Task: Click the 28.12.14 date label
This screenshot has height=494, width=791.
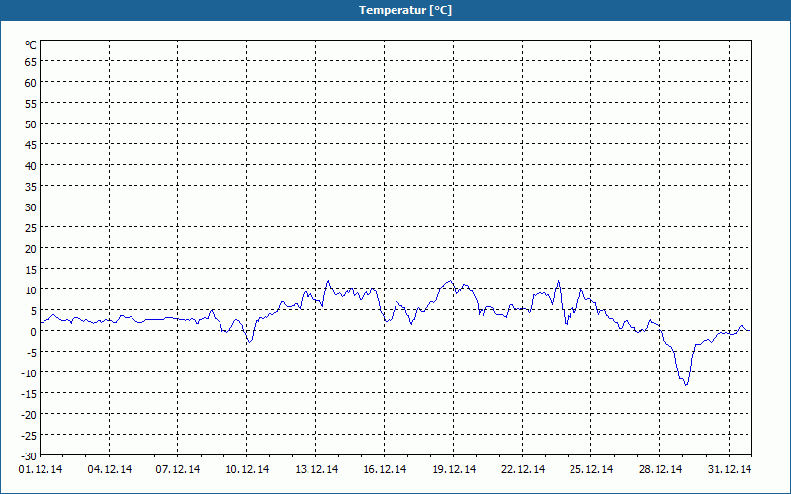Action: pos(660,469)
